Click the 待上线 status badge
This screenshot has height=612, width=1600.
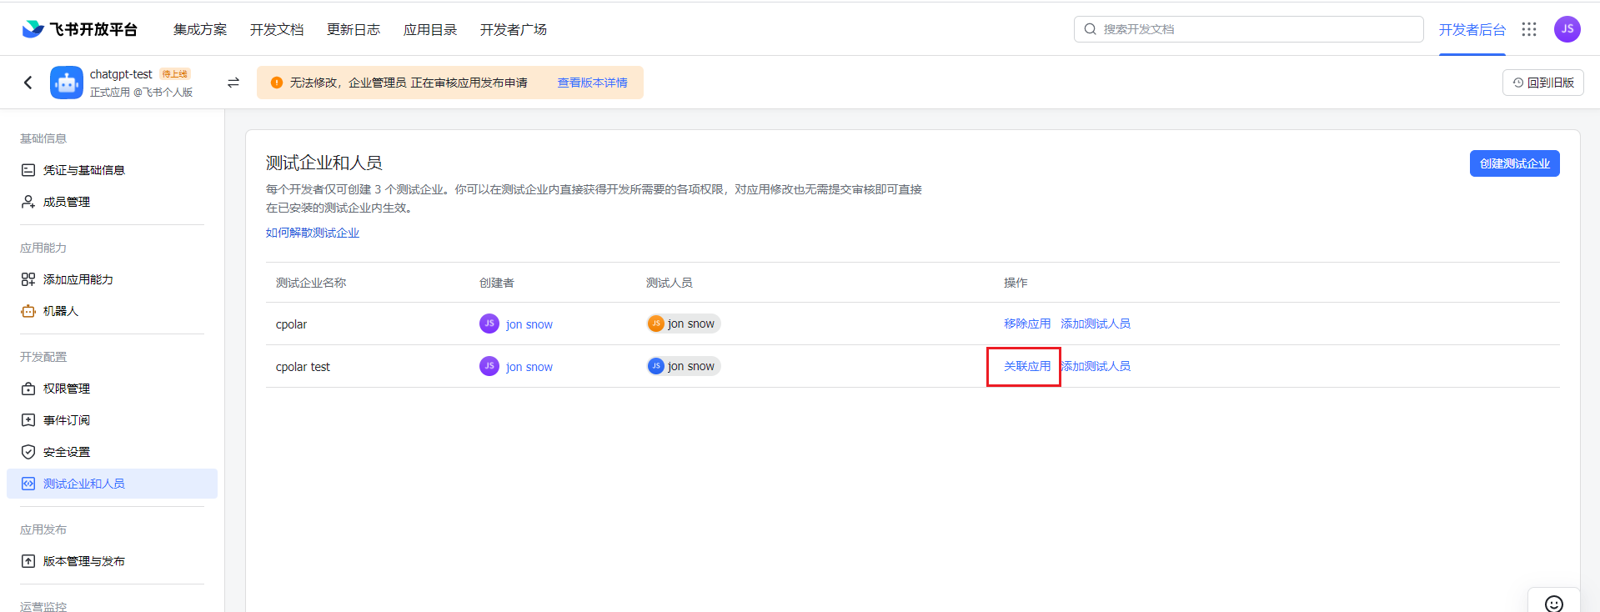(x=175, y=74)
